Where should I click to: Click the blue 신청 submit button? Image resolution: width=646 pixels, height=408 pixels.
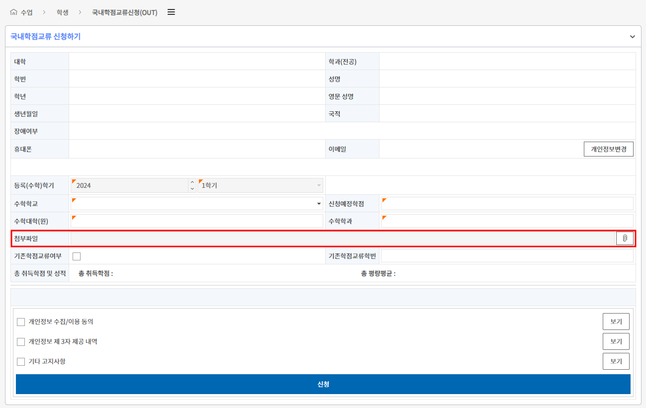(x=323, y=384)
